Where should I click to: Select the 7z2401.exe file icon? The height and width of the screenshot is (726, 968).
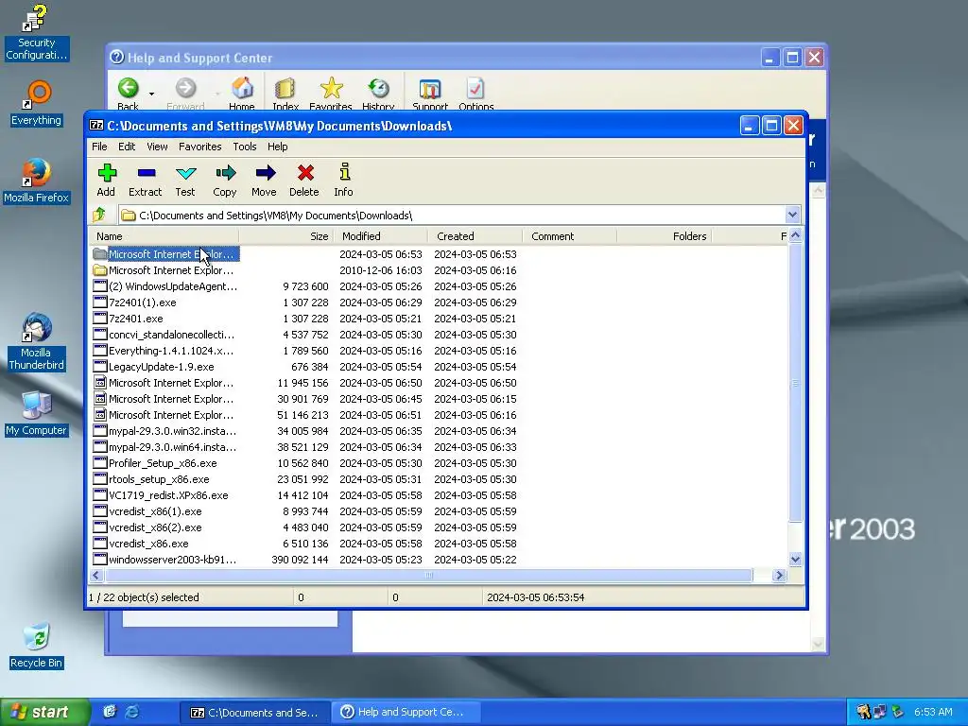pyautogui.click(x=100, y=318)
